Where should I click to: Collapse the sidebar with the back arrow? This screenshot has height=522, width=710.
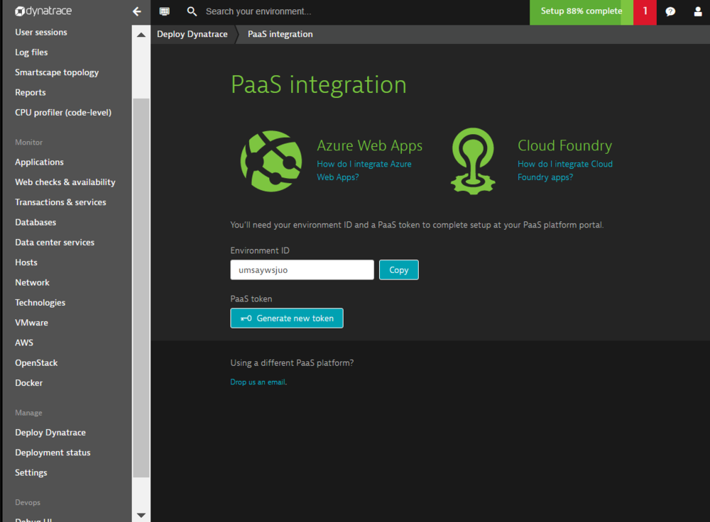[x=137, y=11]
